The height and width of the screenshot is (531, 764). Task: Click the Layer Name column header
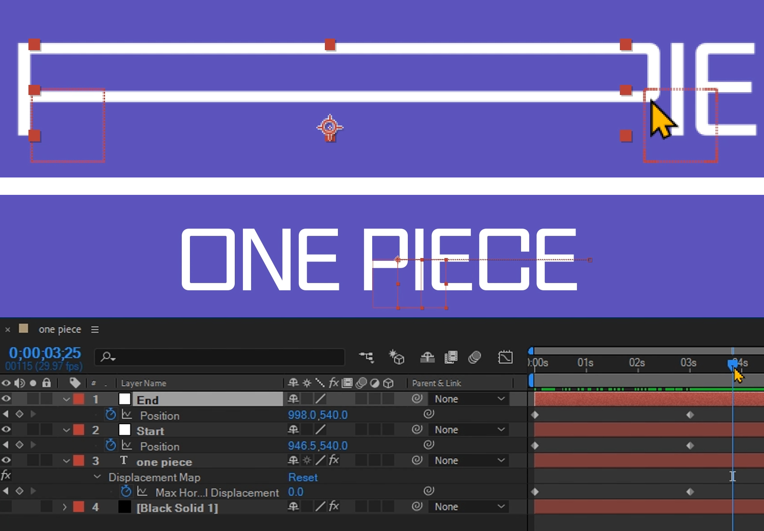coord(144,383)
